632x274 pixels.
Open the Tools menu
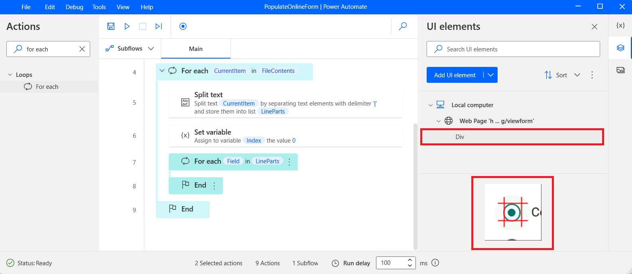99,7
